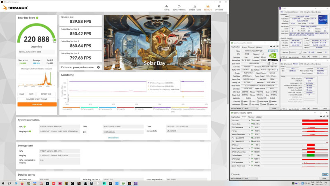Click the refresh icon in GPU-Z Sensors window

click(x=324, y=116)
